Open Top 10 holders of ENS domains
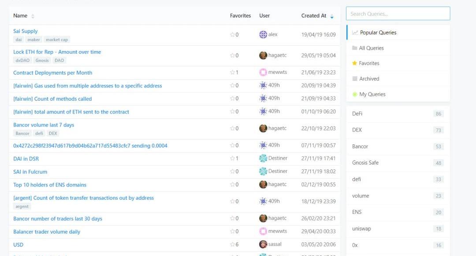This screenshot has width=476, height=256. (x=50, y=185)
